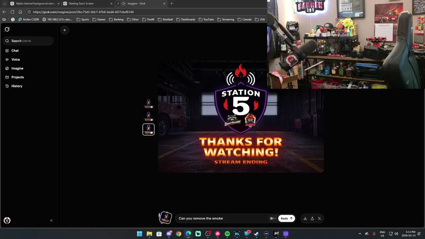This screenshot has width=425, height=239.
Task: Click the prompt field saying Can you remove the smoke
Action: [222, 218]
